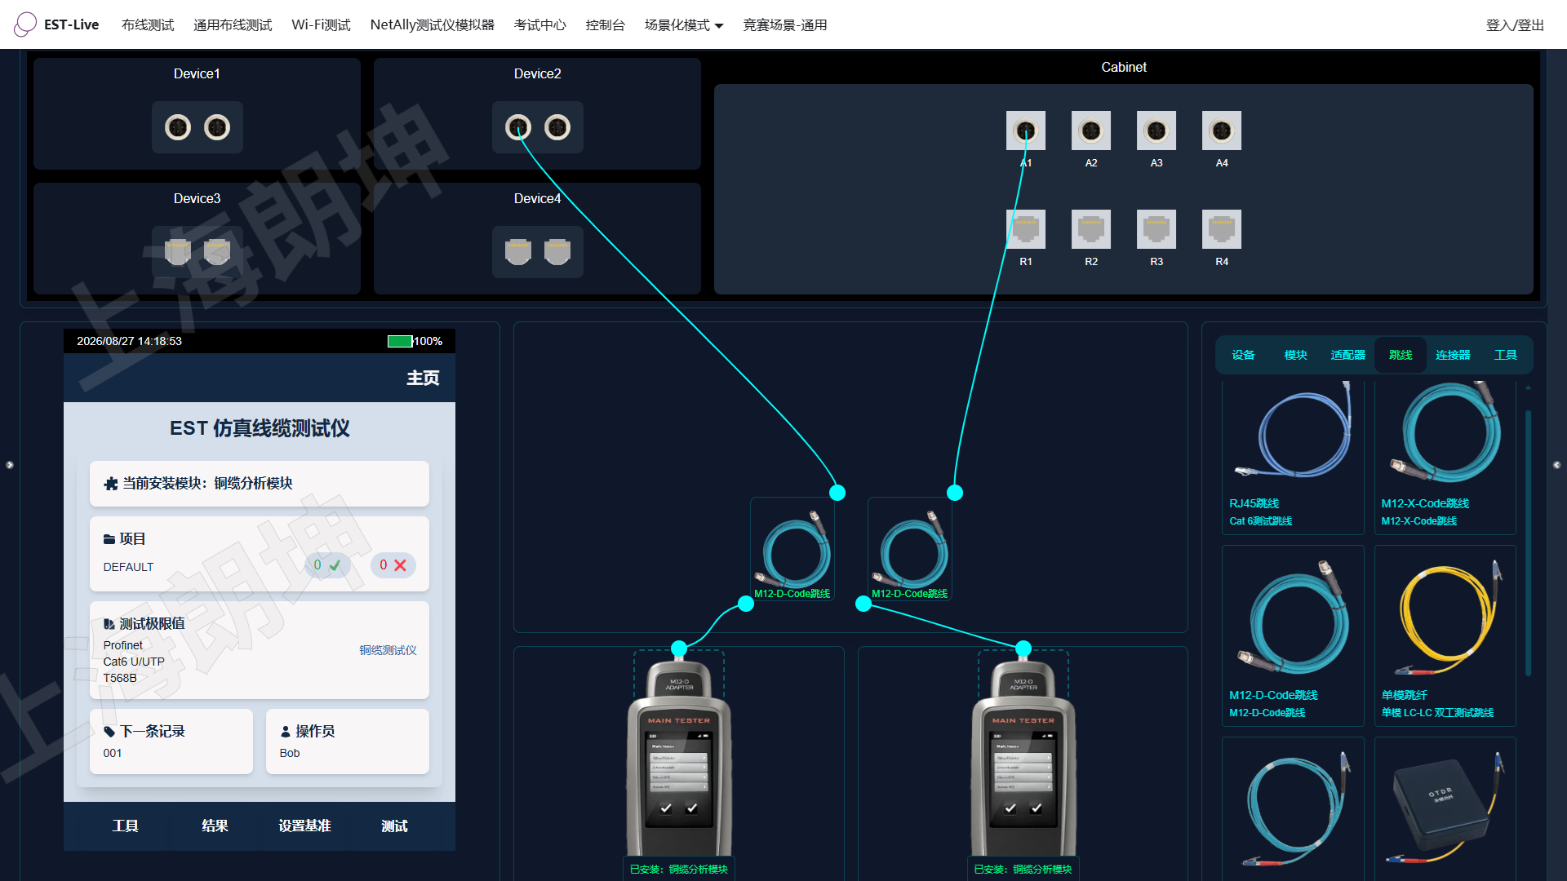Expand the right side panel arrow

(1556, 465)
